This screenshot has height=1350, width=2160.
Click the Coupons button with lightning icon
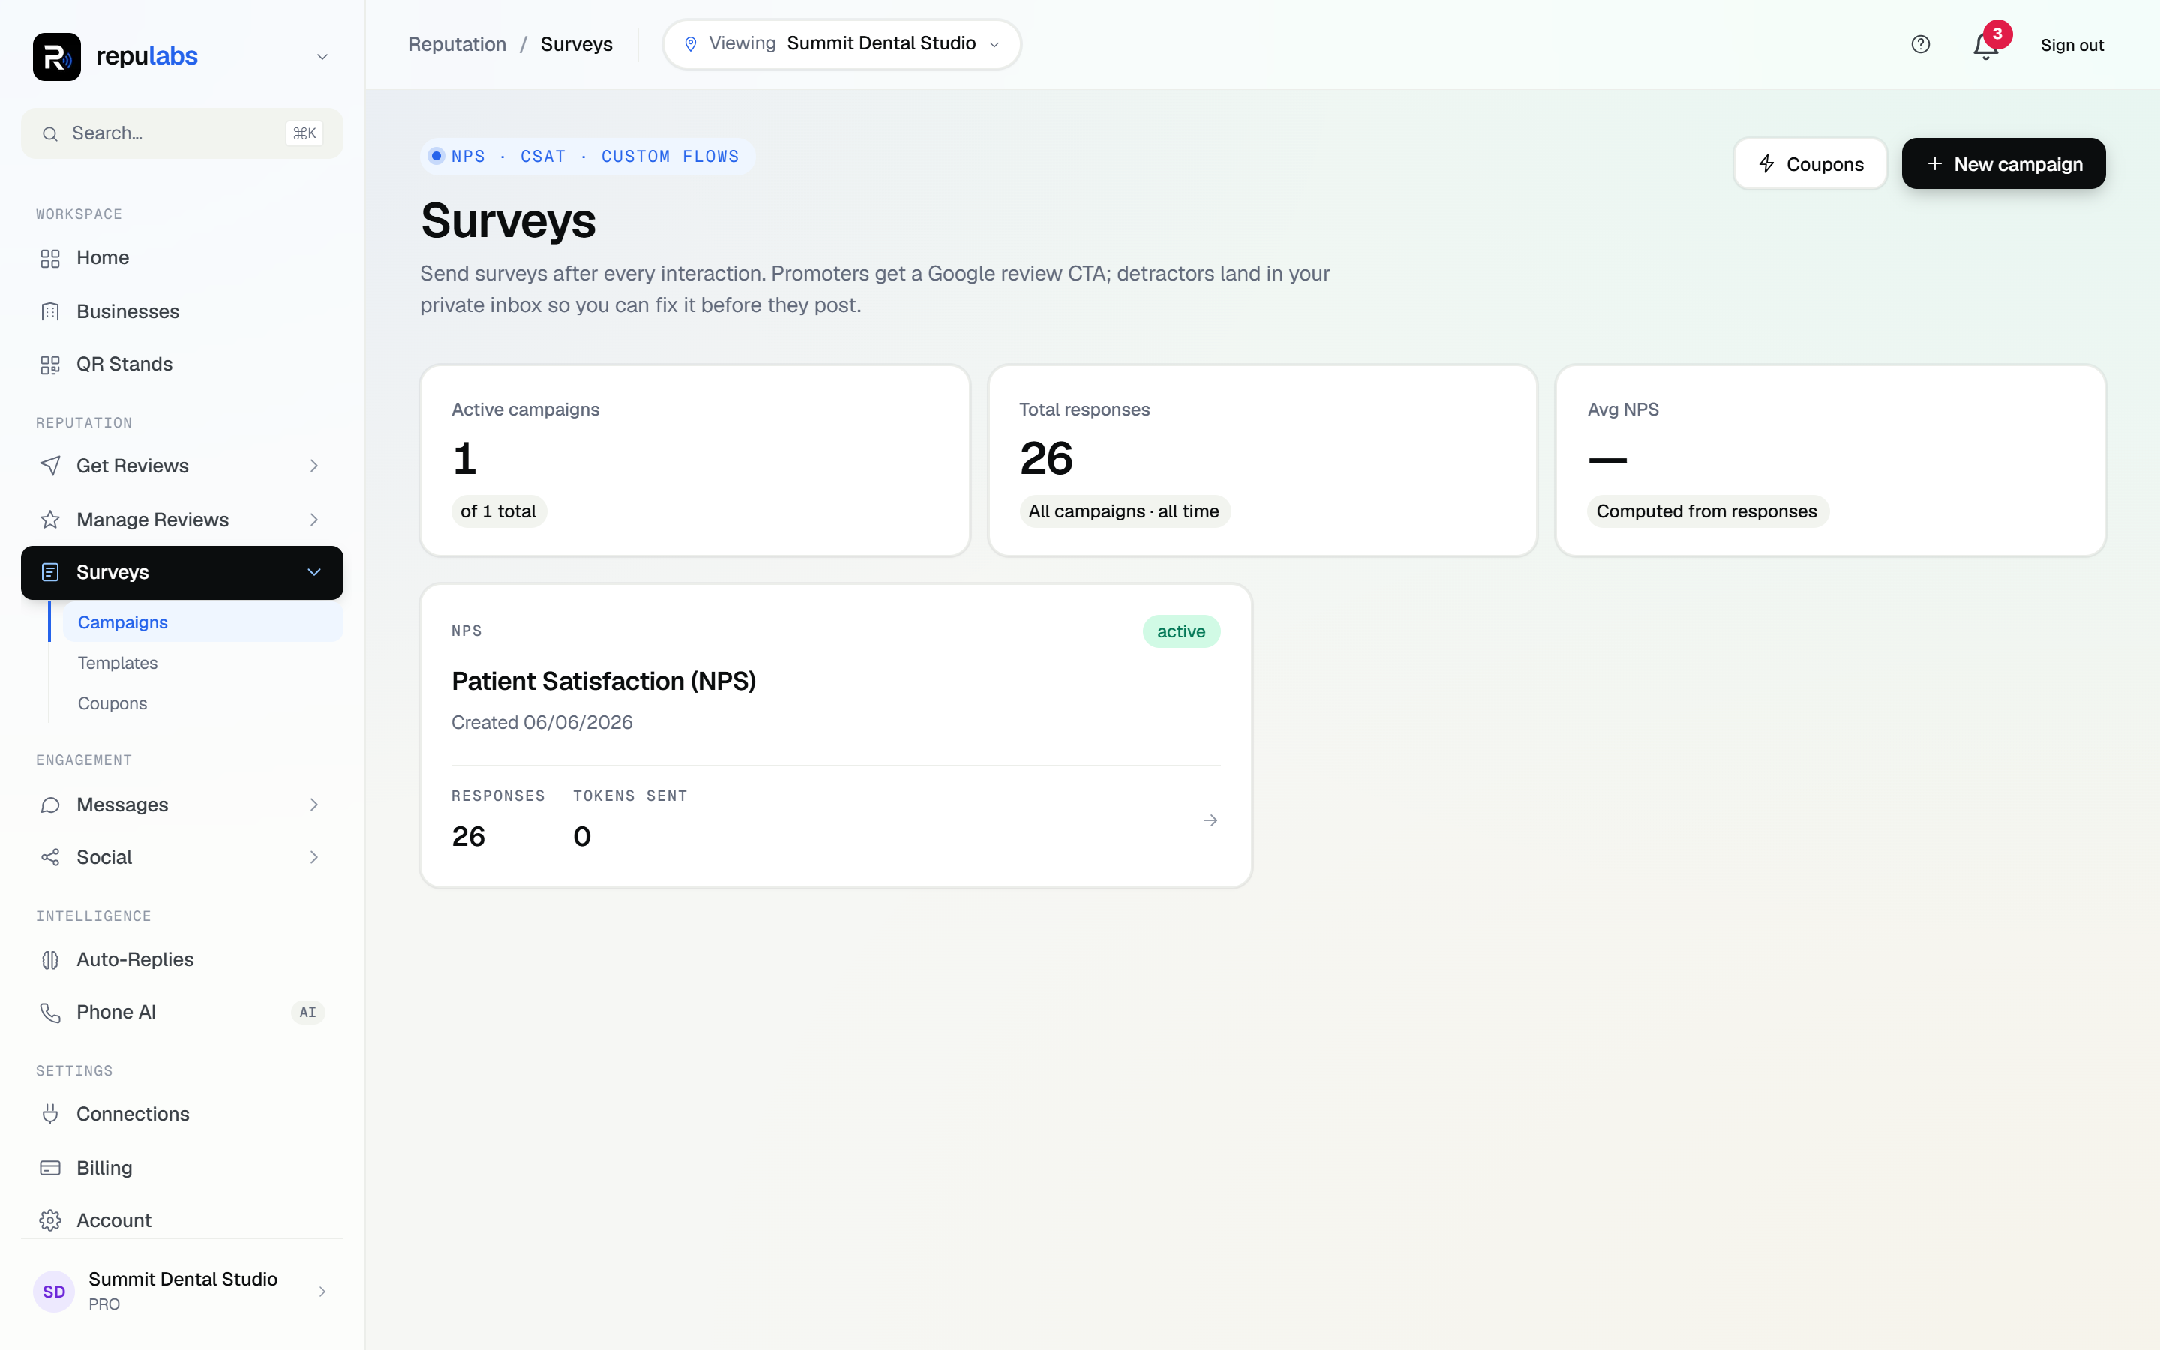pos(1810,163)
